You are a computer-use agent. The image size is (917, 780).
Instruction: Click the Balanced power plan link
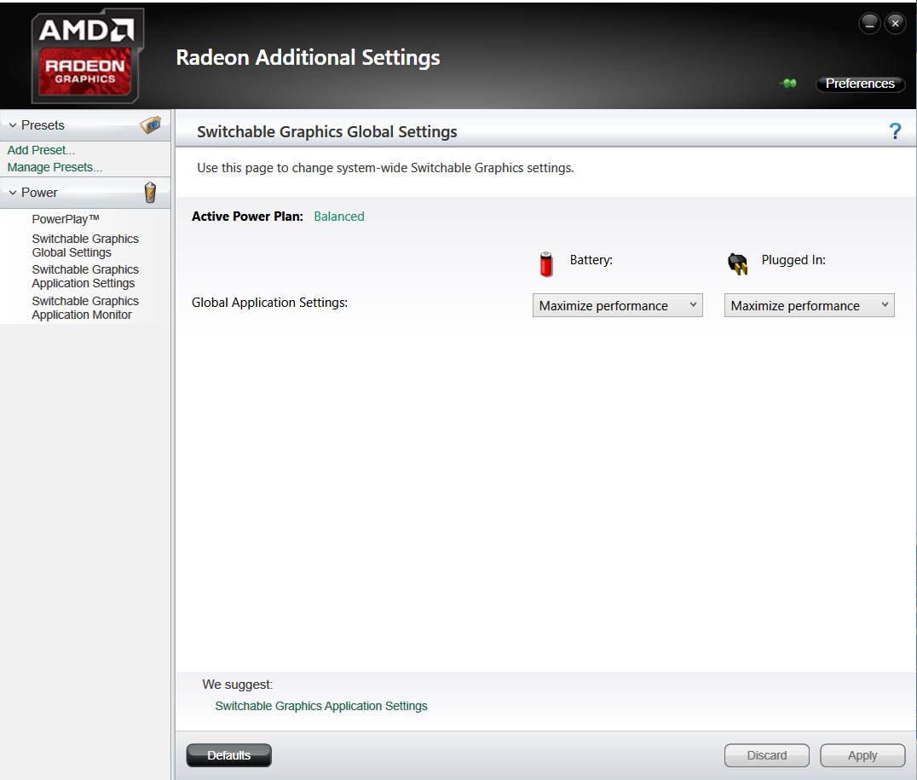tap(339, 217)
